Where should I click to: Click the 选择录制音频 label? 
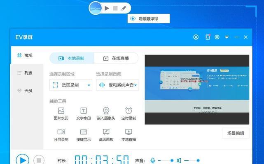(109, 74)
